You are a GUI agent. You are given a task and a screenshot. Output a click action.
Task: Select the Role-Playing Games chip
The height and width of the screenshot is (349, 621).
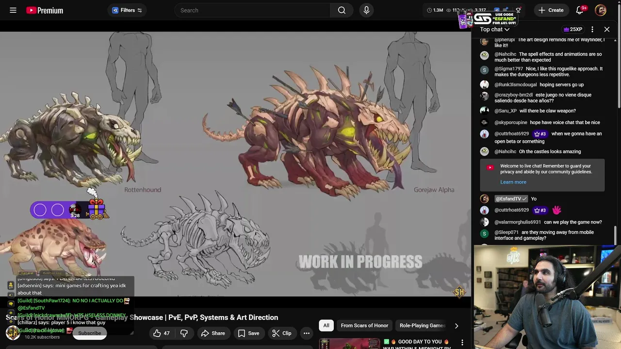pyautogui.click(x=422, y=326)
